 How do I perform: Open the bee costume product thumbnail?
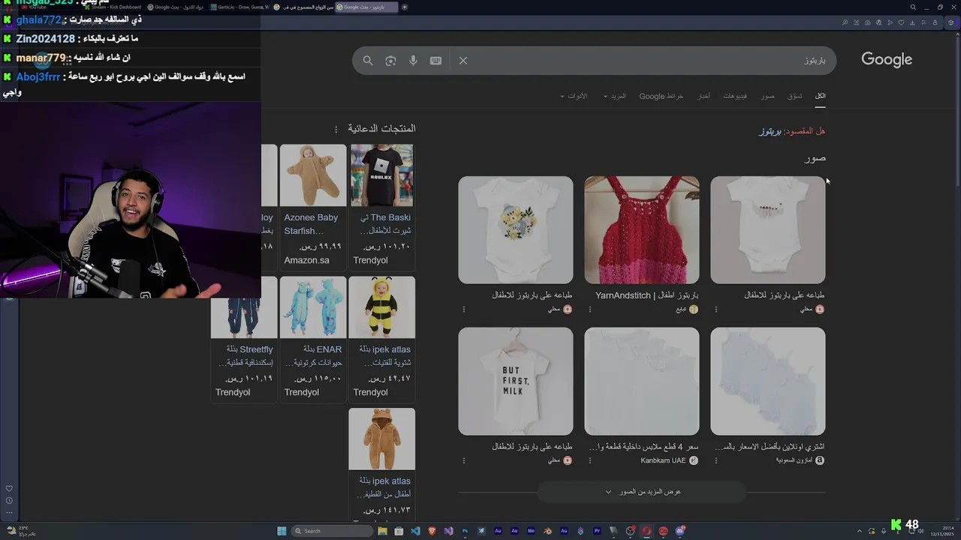(382, 307)
